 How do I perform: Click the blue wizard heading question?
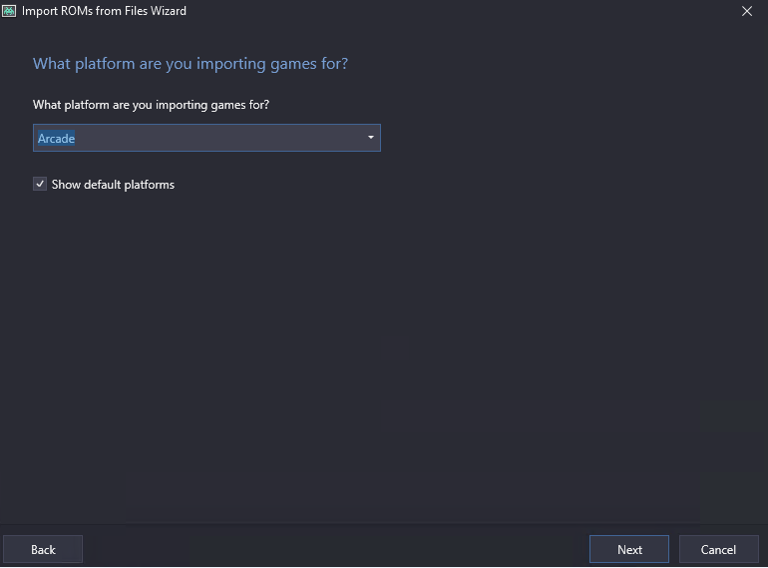(191, 64)
